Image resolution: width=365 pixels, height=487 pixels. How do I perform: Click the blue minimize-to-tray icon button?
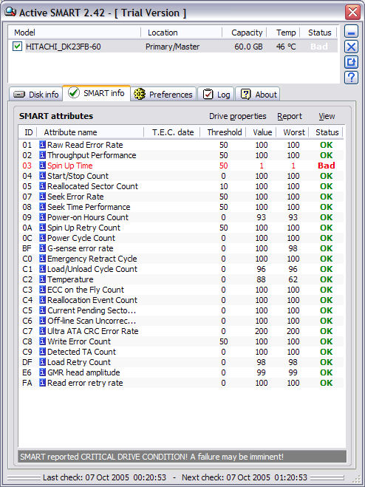[x=352, y=32]
